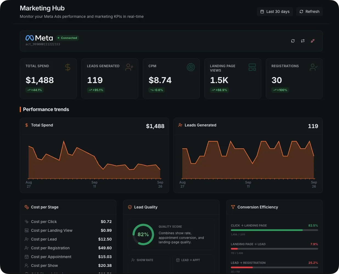This screenshot has height=274, width=339.
Task: Click the Marketing Hub page title
Action: [42, 8]
